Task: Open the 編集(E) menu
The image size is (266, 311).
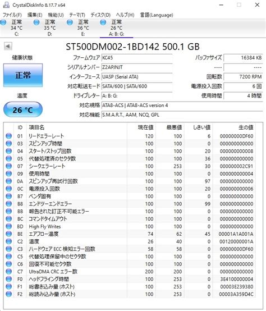Action: point(35,15)
